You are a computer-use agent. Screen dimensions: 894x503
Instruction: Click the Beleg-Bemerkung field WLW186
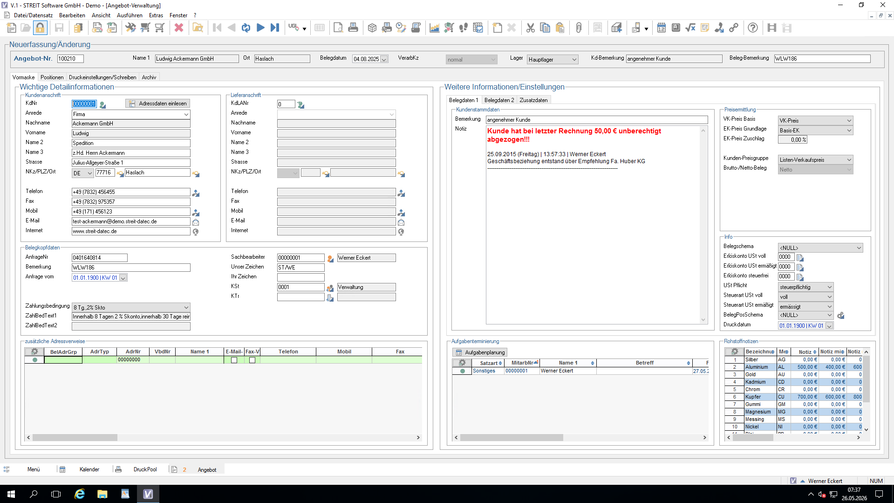tap(822, 59)
